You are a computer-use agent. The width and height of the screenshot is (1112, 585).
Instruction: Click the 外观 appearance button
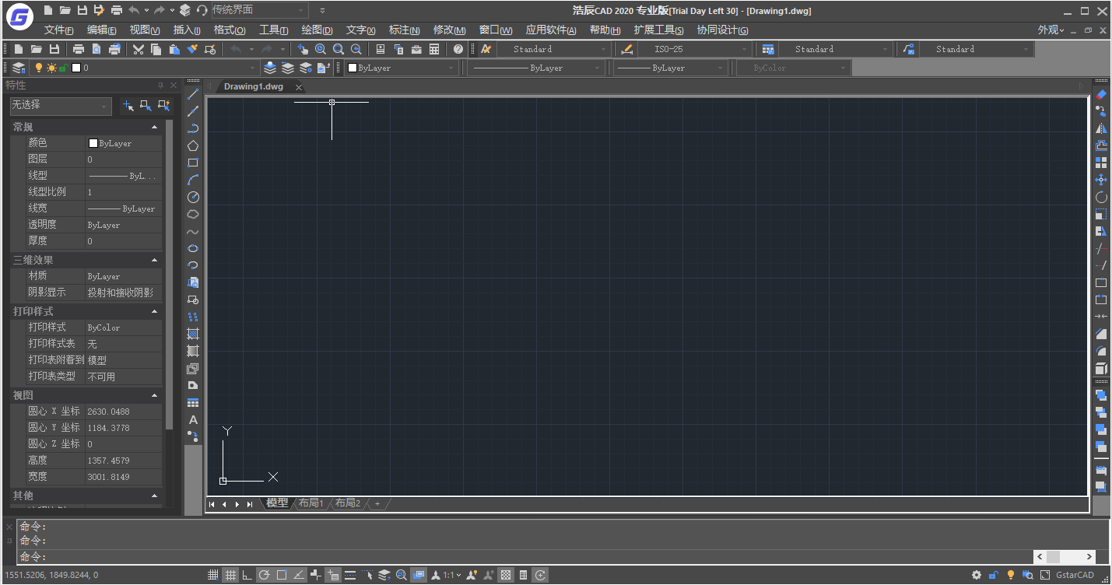[1051, 30]
